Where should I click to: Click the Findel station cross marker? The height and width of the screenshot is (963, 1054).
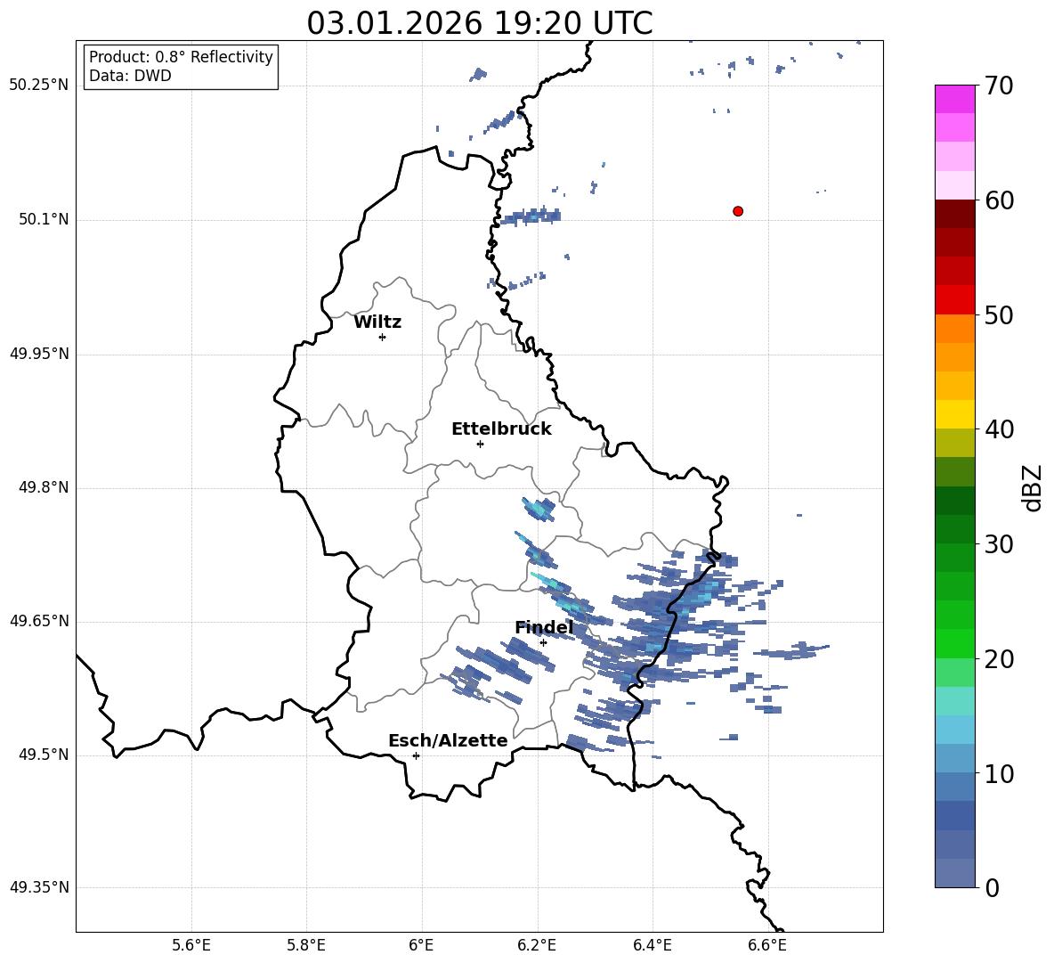click(x=543, y=643)
